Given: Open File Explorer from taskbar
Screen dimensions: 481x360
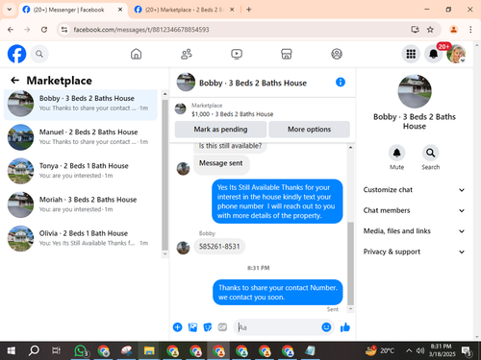Looking at the screenshot, I should pos(149,350).
